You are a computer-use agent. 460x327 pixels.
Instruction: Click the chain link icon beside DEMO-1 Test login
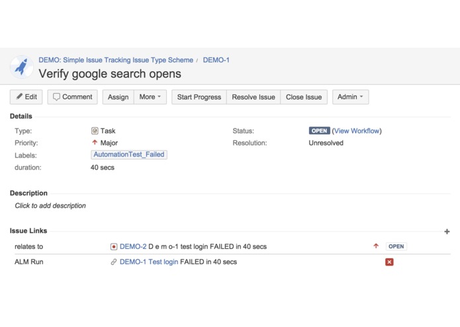click(x=114, y=262)
